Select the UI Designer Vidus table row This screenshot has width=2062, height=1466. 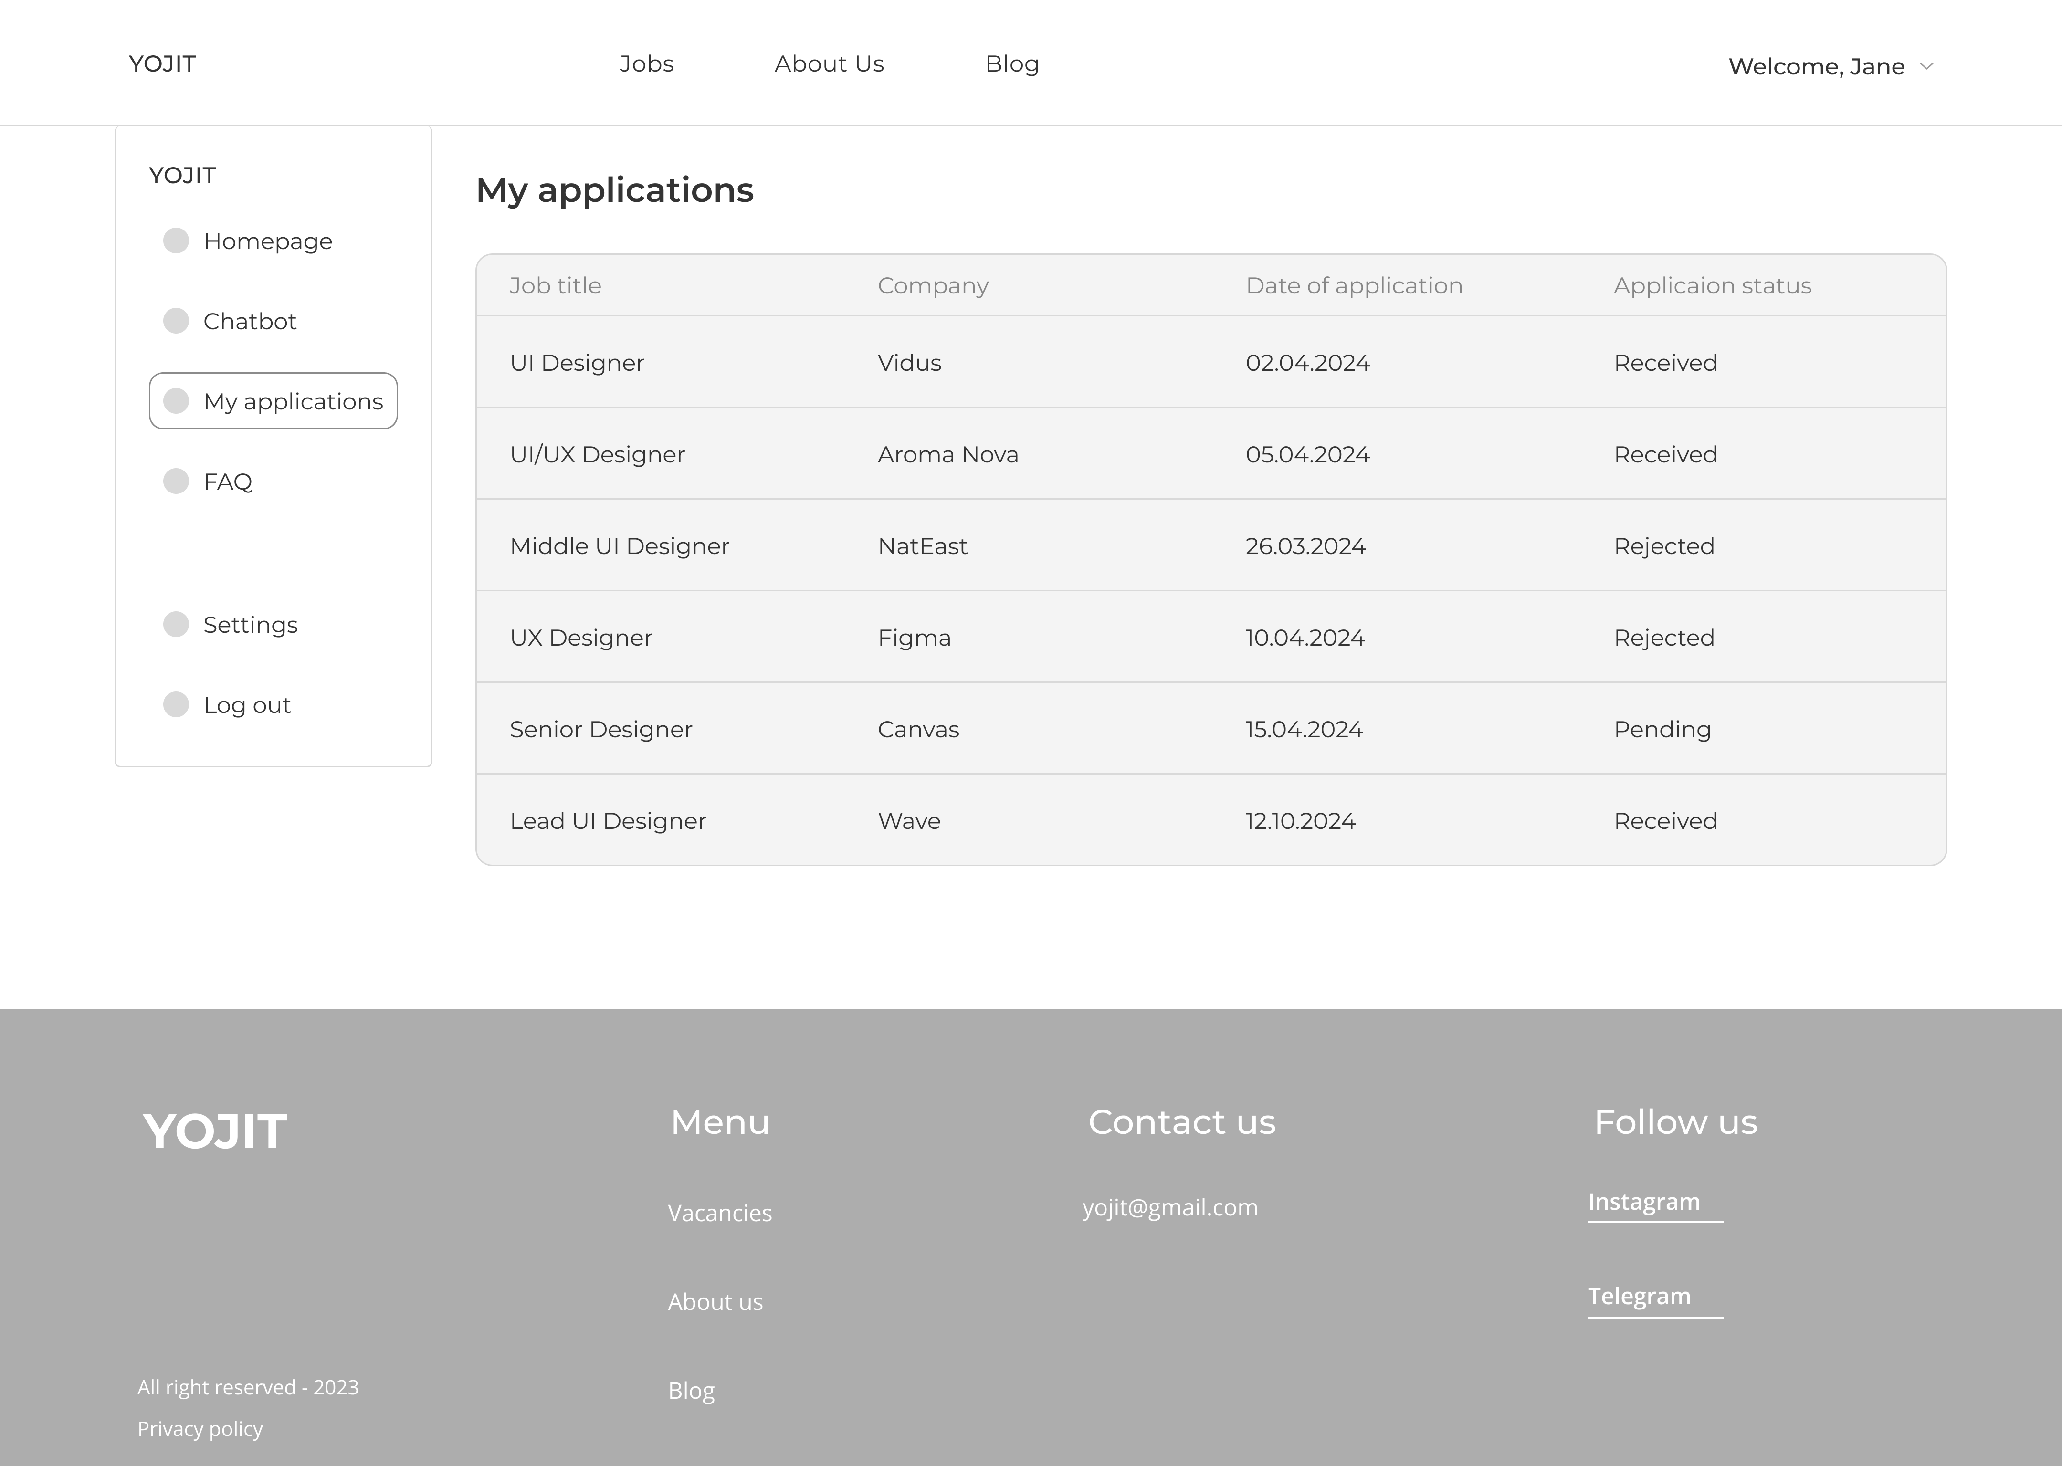pyautogui.click(x=1210, y=363)
